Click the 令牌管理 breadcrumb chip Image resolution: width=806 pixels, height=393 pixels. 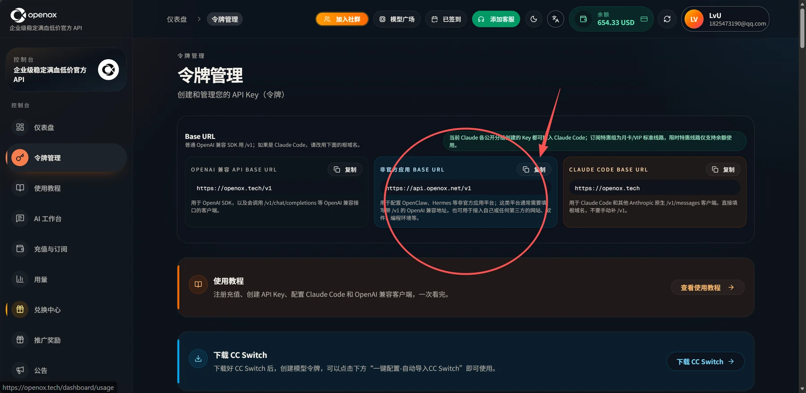[225, 19]
